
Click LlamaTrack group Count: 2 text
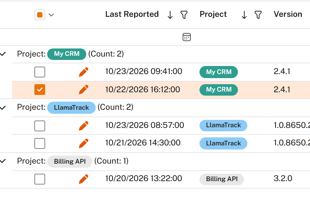[x=116, y=107]
